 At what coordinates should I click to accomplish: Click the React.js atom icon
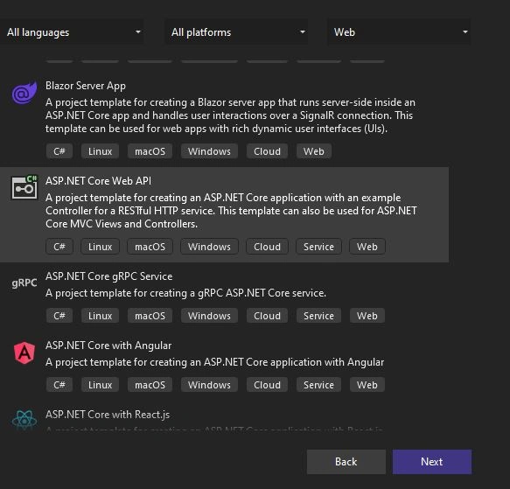click(x=24, y=420)
